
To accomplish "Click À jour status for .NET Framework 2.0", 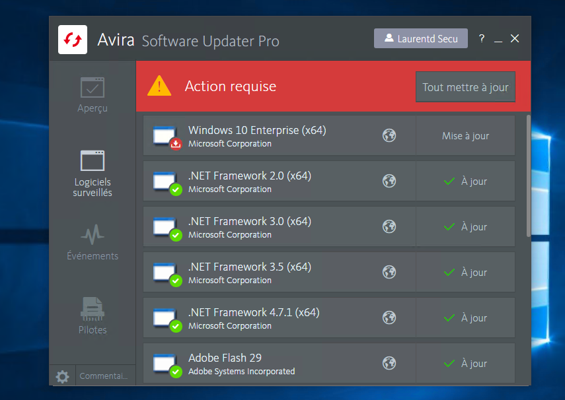I will pos(465,181).
